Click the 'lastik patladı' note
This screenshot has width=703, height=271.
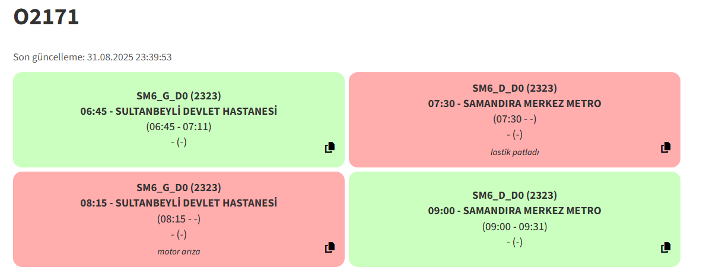[515, 152]
